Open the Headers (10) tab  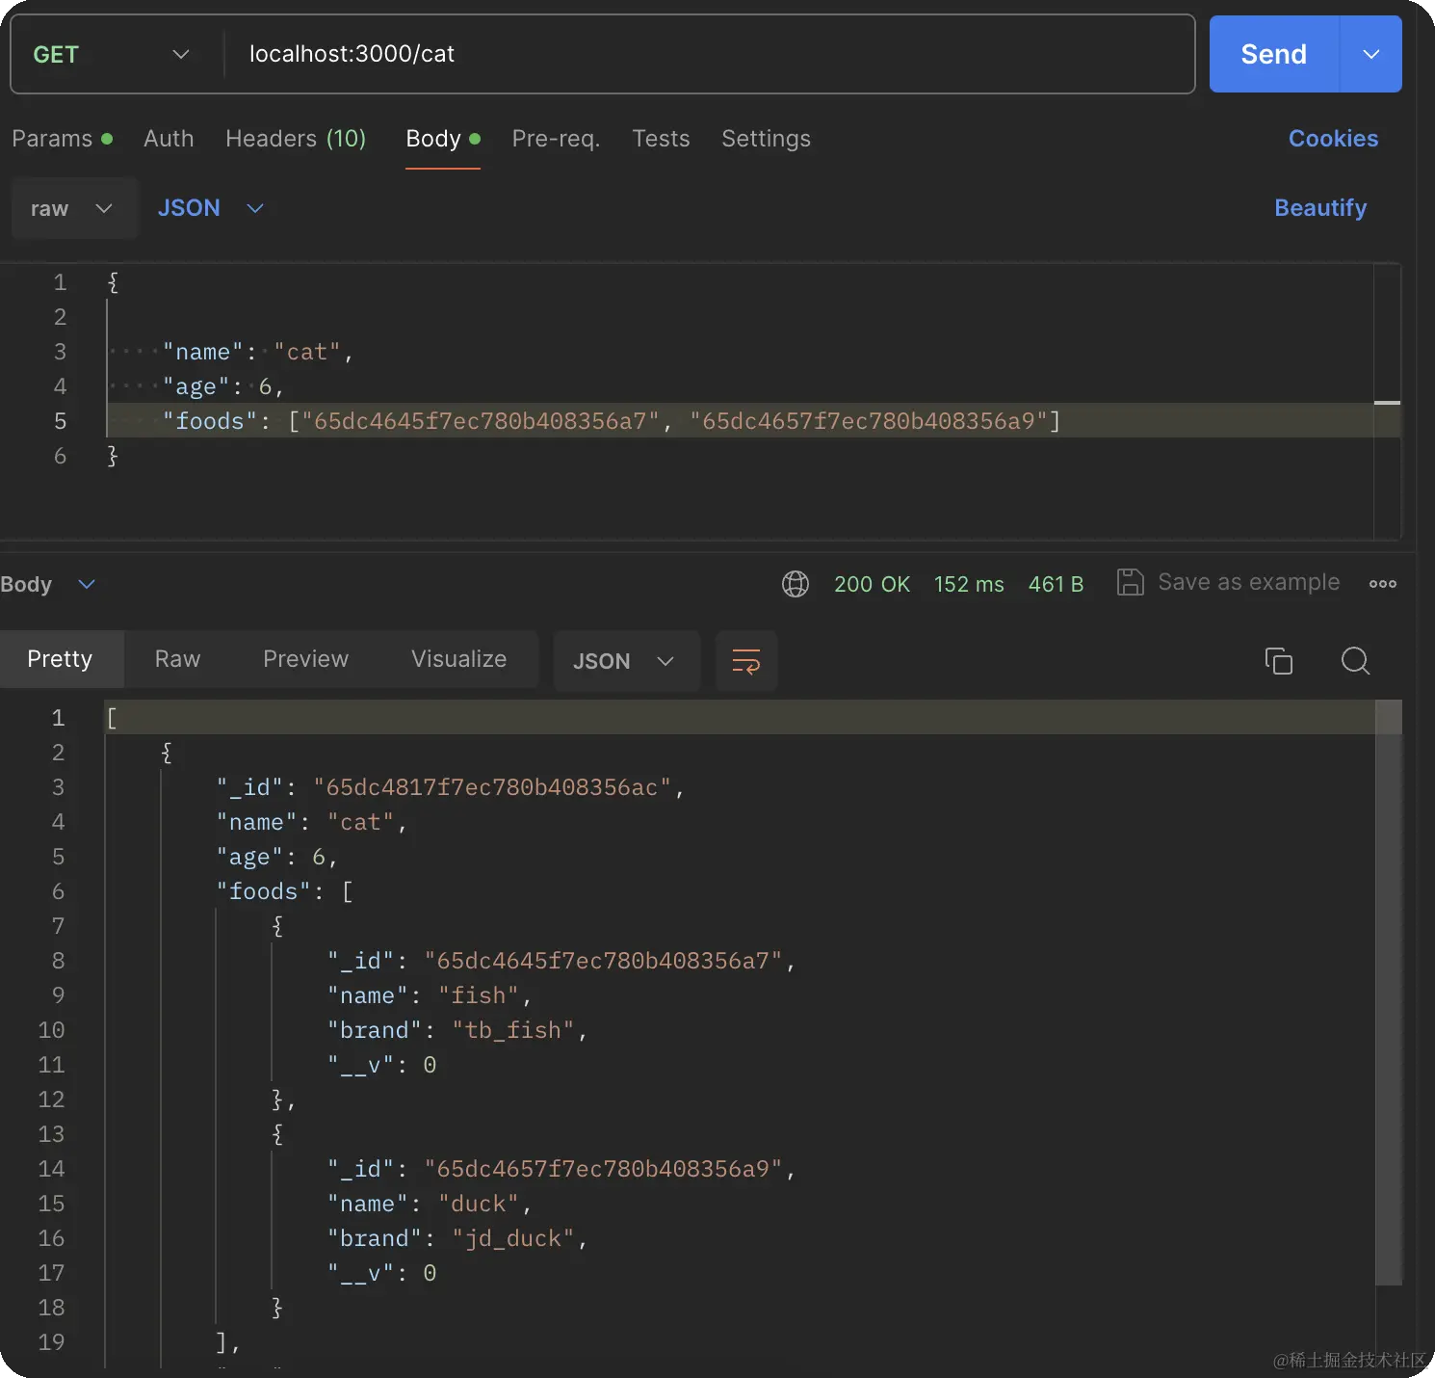point(296,139)
